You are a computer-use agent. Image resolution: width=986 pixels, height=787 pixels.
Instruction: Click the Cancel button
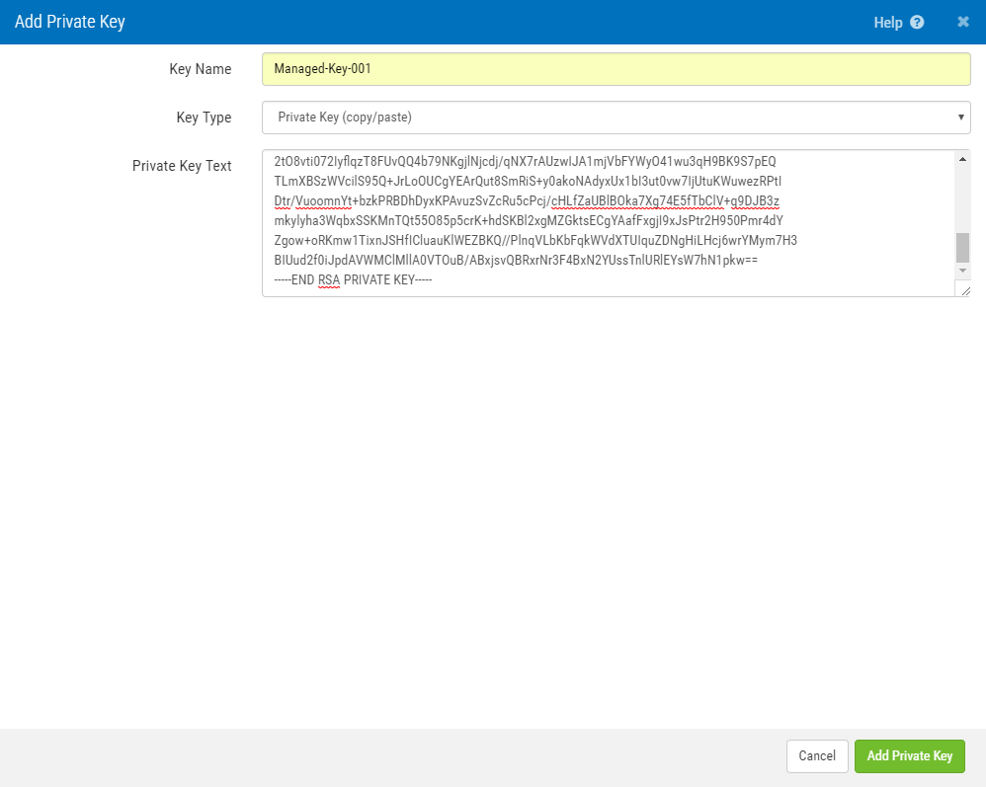pos(817,755)
